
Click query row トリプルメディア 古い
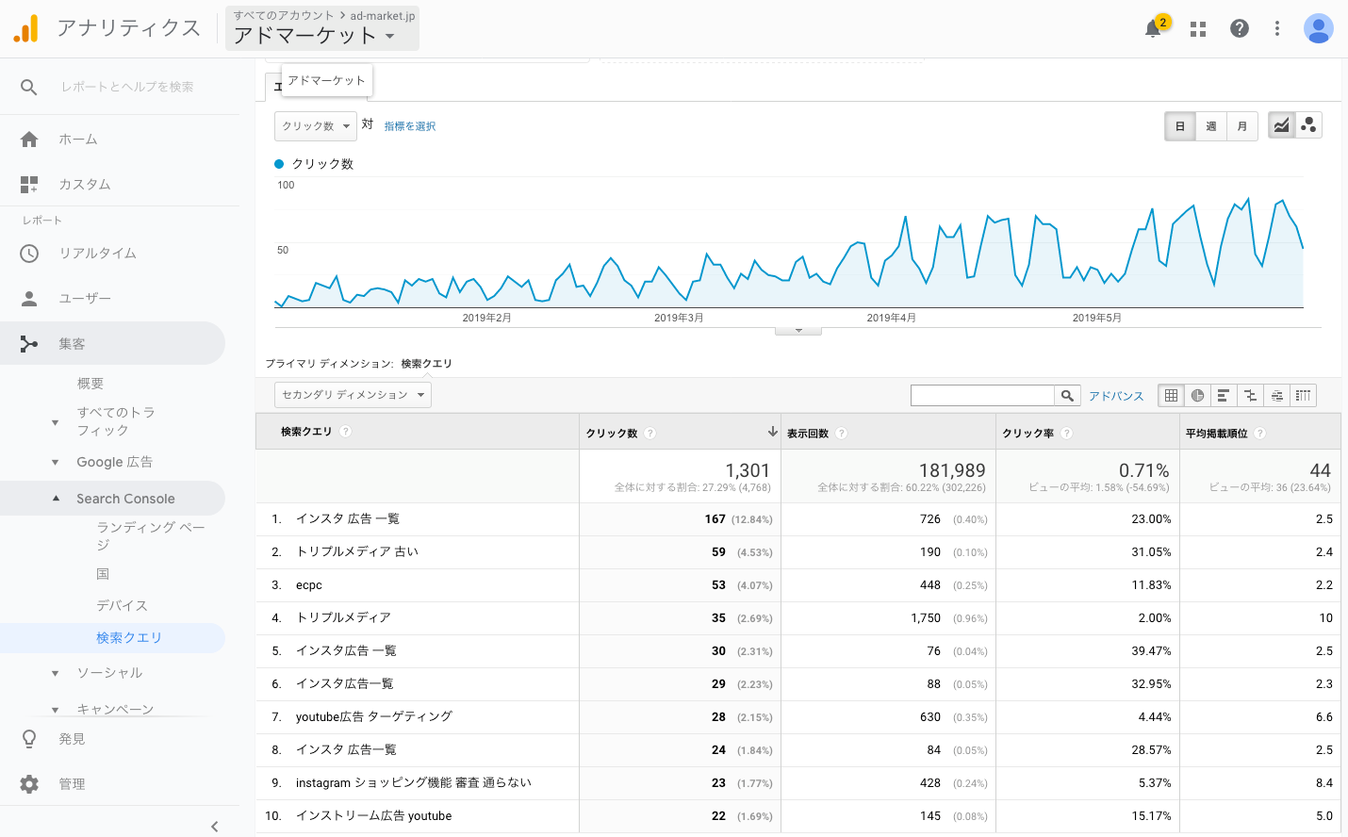click(x=357, y=552)
